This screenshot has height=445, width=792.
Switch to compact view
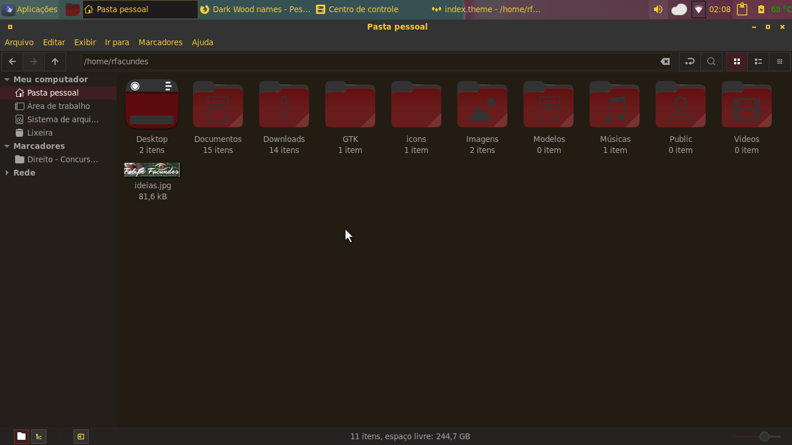(780, 61)
